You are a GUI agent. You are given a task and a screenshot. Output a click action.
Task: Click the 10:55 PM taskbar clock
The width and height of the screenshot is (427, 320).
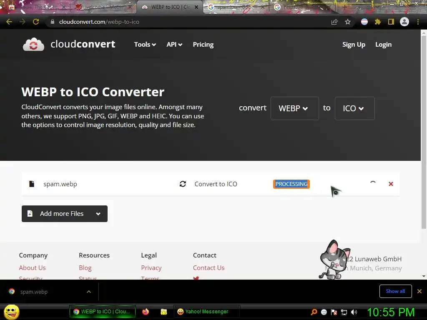(x=391, y=312)
